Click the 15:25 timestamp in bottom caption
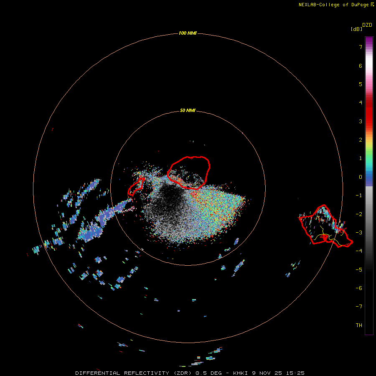 click(295, 373)
